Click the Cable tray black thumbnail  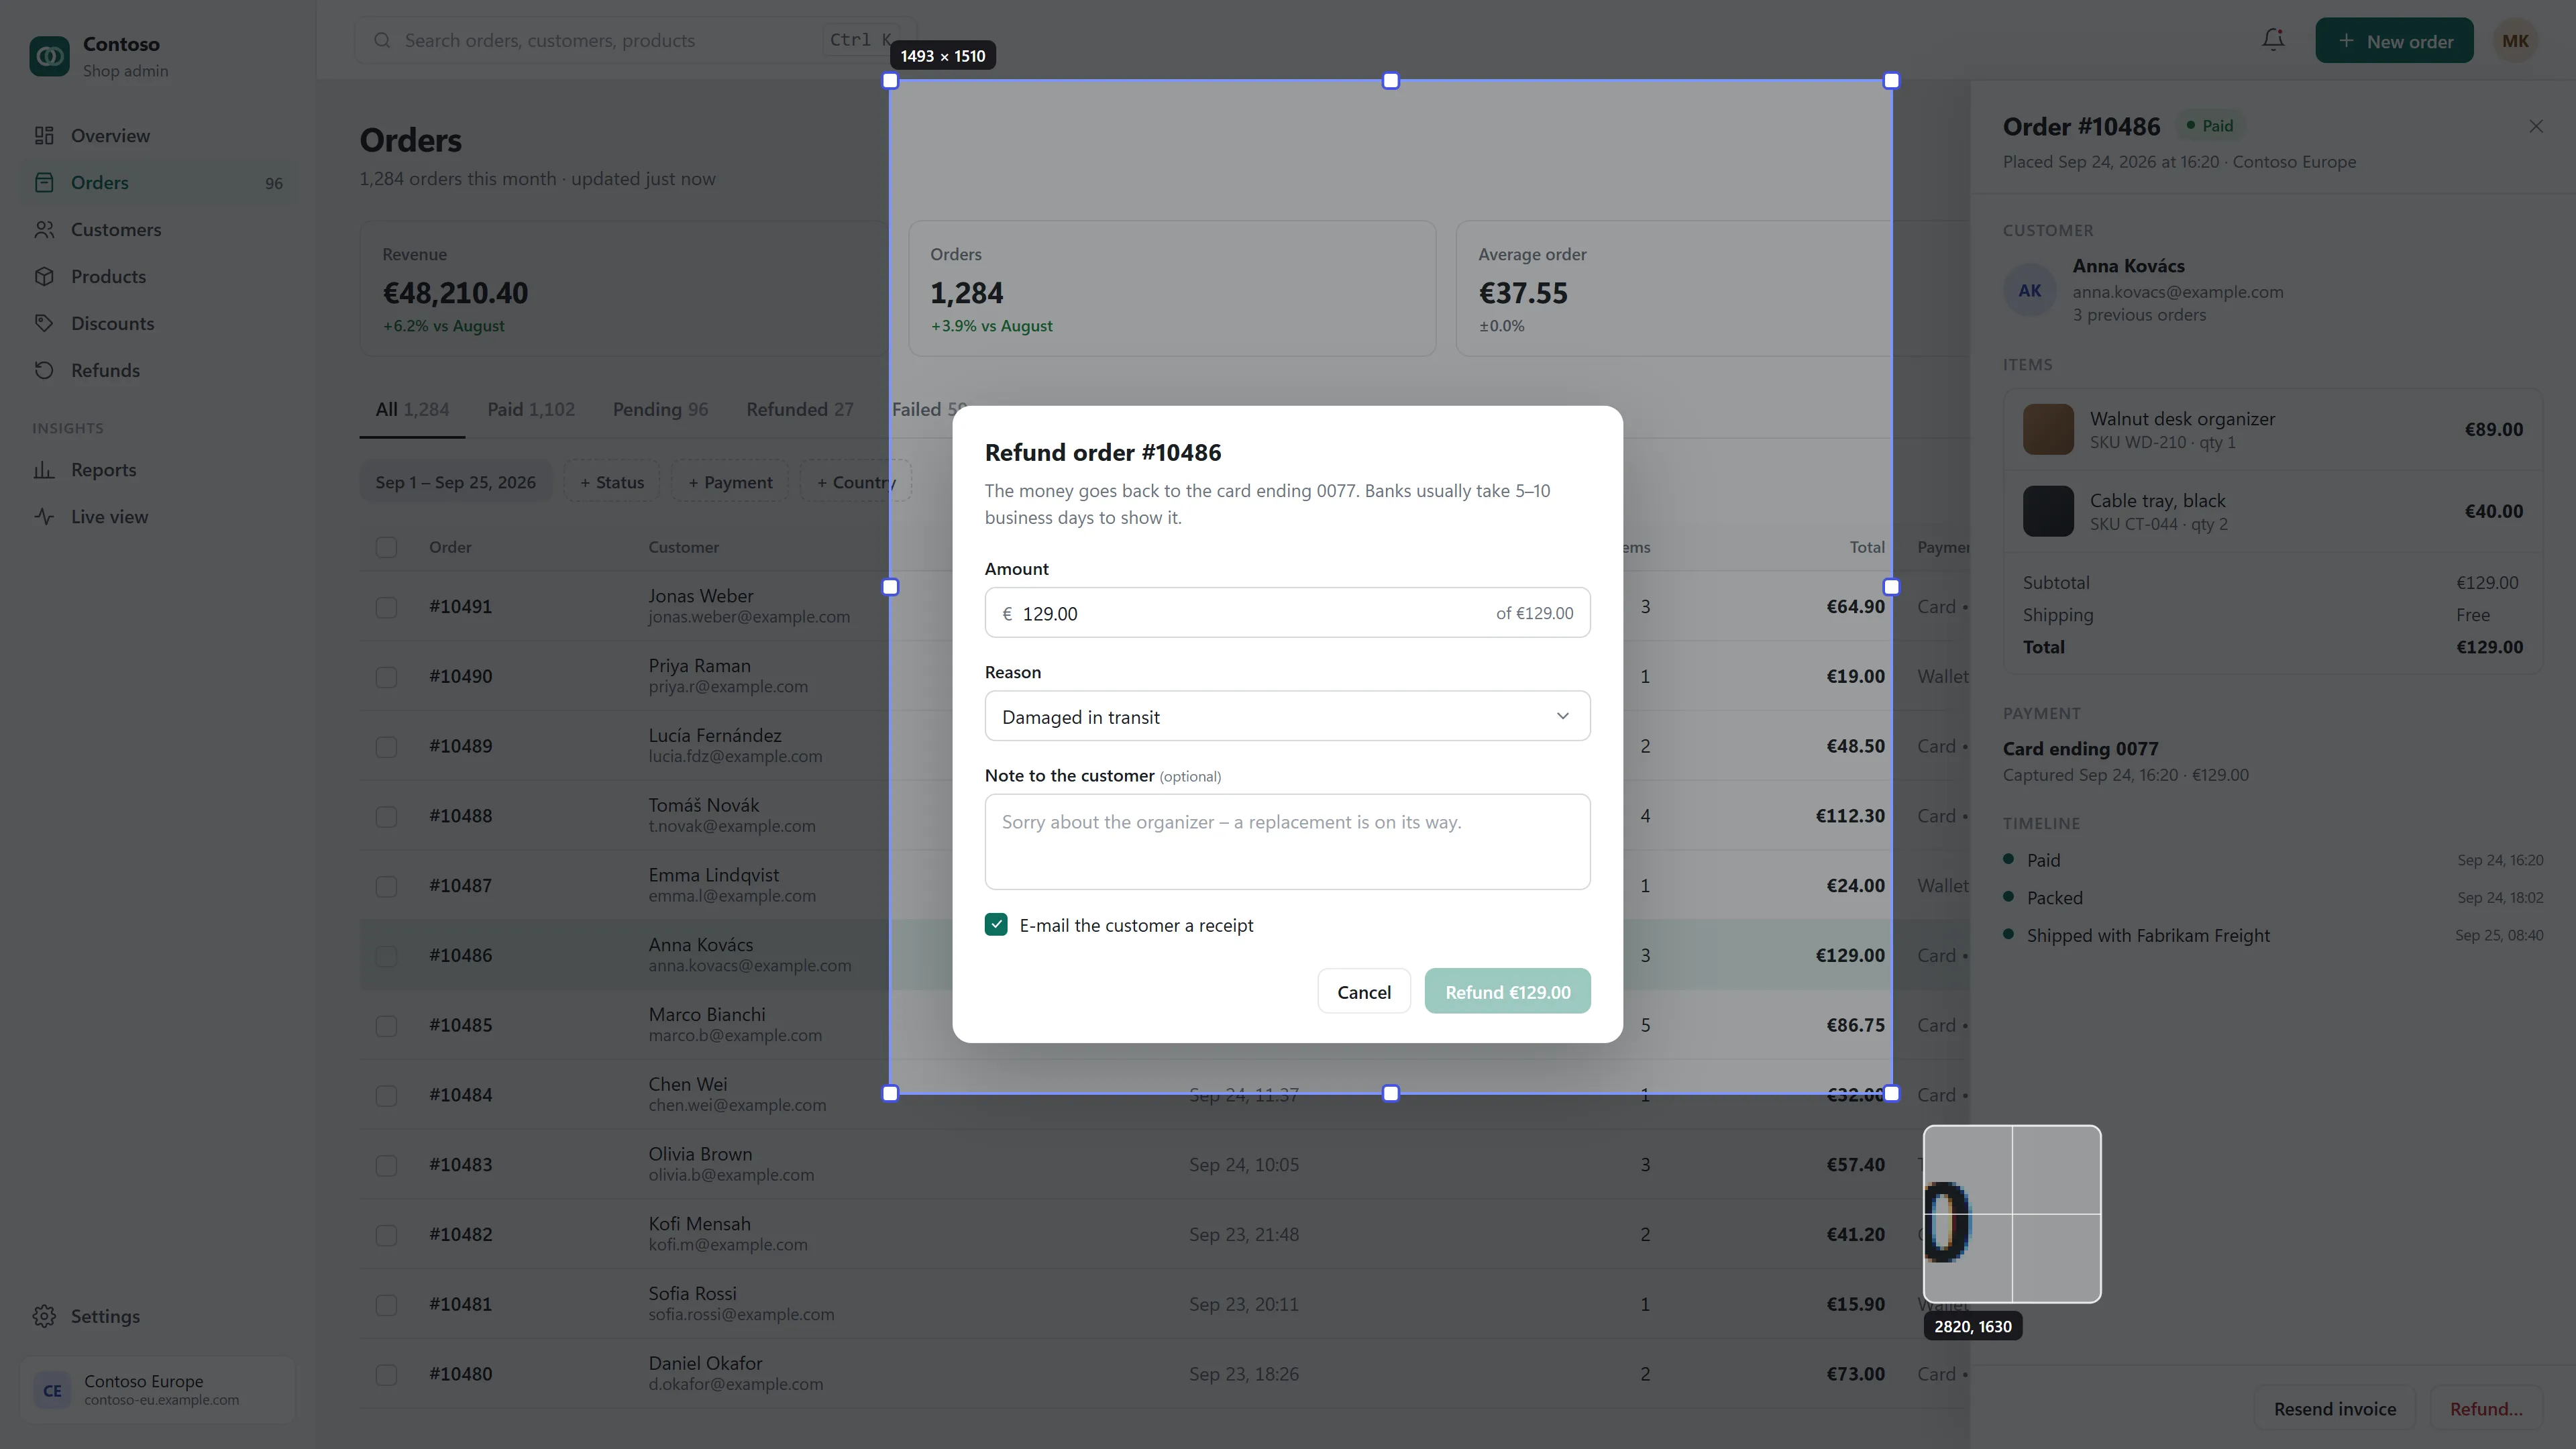2048,511
